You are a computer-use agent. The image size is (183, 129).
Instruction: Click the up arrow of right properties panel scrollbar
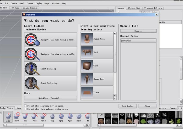coord(181,58)
